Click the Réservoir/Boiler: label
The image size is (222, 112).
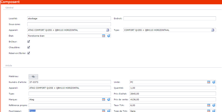tap(18, 53)
